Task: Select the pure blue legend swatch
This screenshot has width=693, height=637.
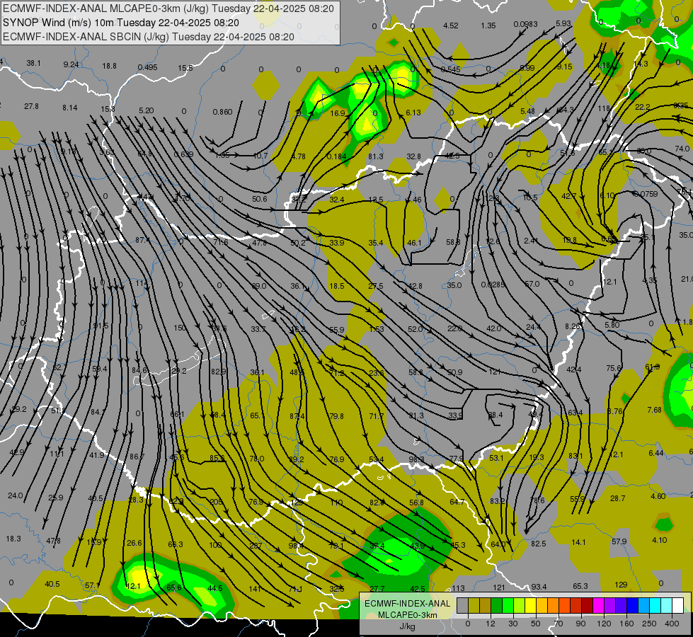Action: click(x=632, y=605)
